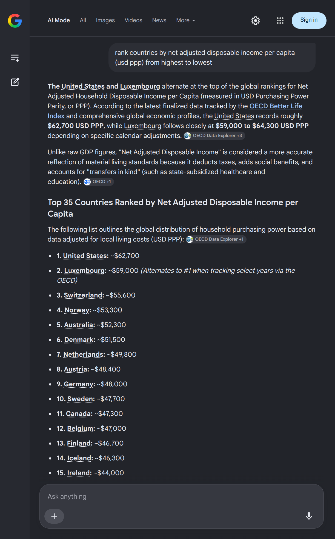Open the OECD +1 source chip
The width and height of the screenshot is (335, 539).
pyautogui.click(x=98, y=182)
